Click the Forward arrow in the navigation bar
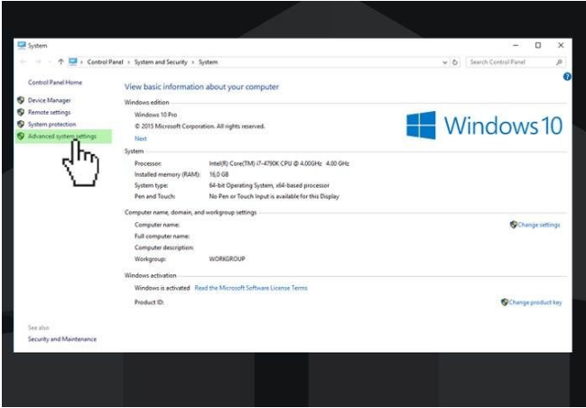Screen dimensions: 586x408 pyautogui.click(x=38, y=62)
